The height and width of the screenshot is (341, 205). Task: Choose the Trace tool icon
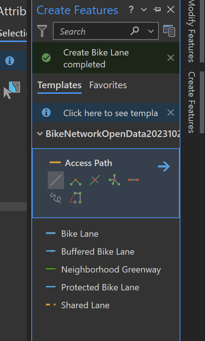pyautogui.click(x=75, y=198)
